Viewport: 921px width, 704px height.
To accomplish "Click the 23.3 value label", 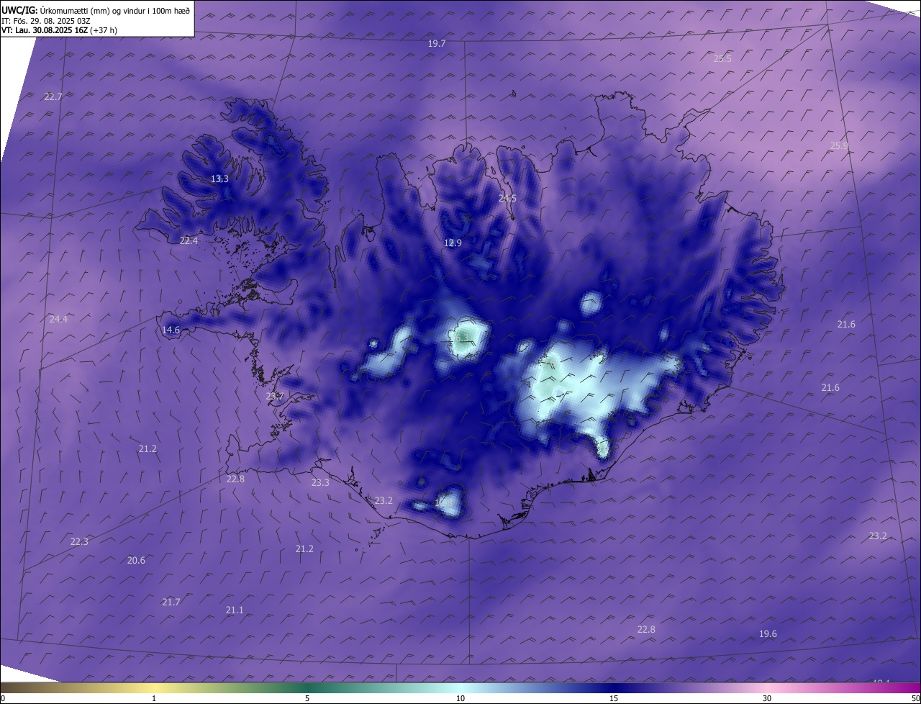I will tap(320, 483).
